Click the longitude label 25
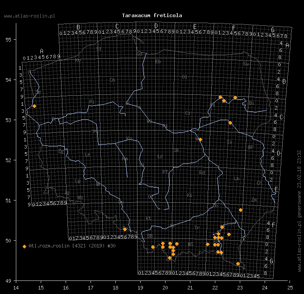Viewport: 304px width, 294px height. (290, 288)
